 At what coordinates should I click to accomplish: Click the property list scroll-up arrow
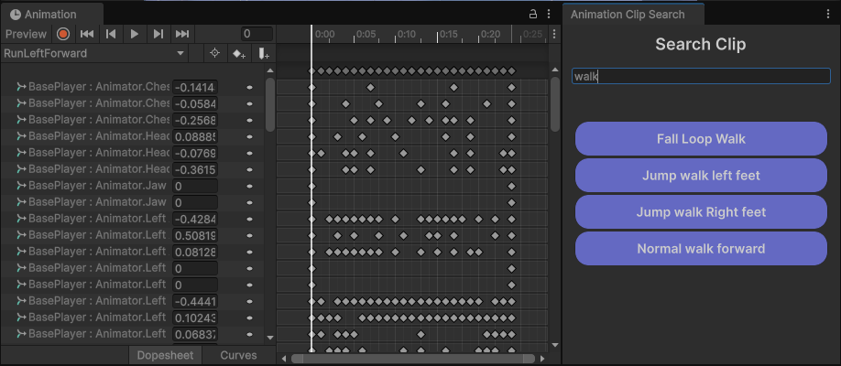pos(270,70)
